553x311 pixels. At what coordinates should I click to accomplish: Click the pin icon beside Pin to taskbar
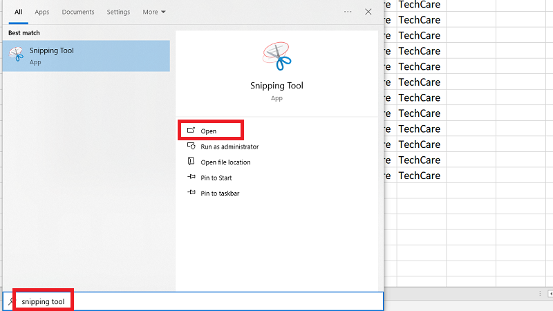pos(191,194)
